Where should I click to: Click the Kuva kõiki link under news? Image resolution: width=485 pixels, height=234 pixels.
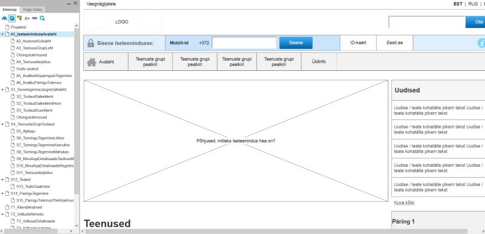point(404,202)
